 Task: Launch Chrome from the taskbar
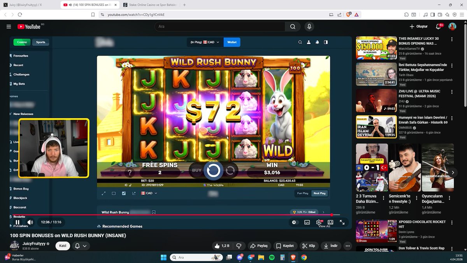[304, 258]
